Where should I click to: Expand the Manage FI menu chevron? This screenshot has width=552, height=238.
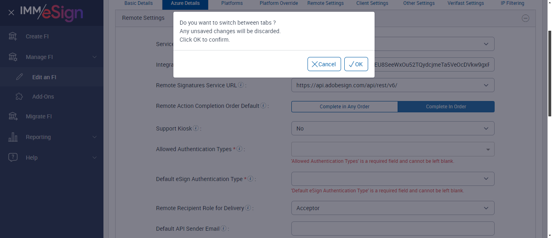point(95,57)
